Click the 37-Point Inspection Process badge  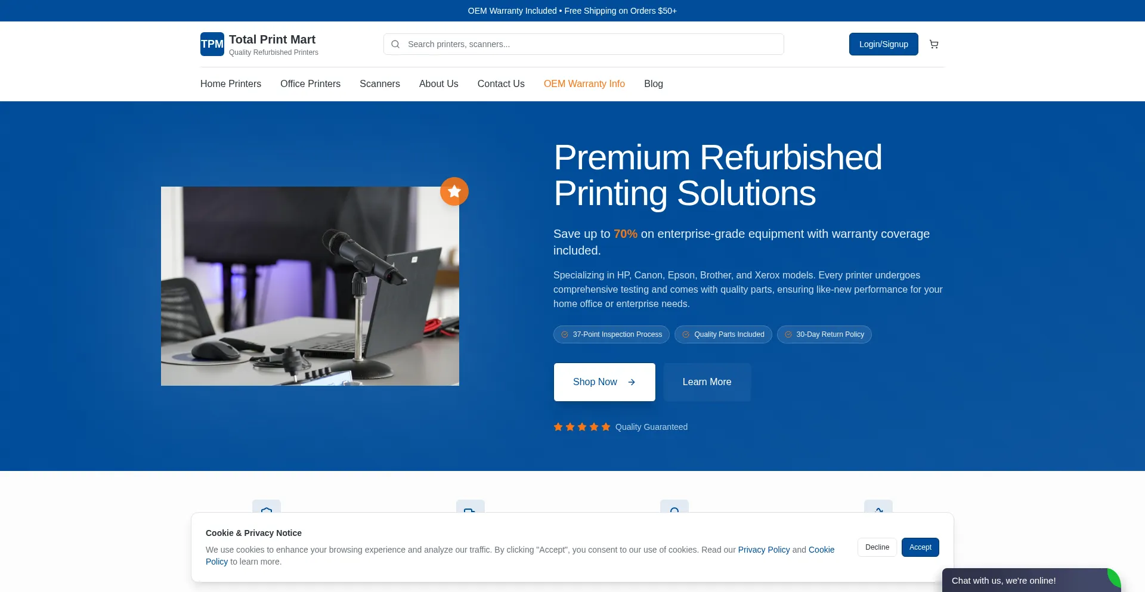click(611, 334)
